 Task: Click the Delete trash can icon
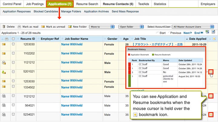point(4,27)
